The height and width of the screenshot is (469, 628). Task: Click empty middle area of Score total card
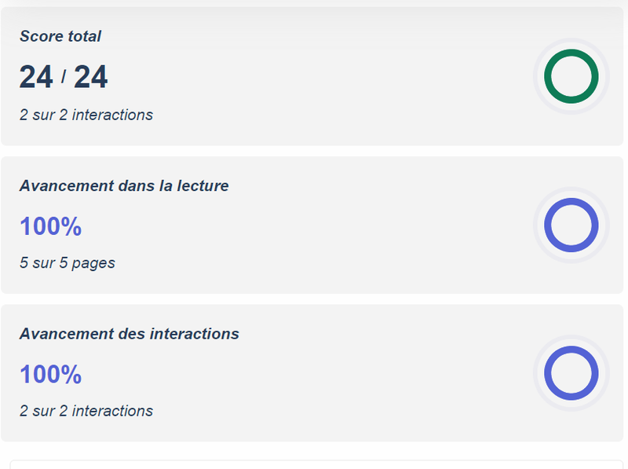click(330, 77)
